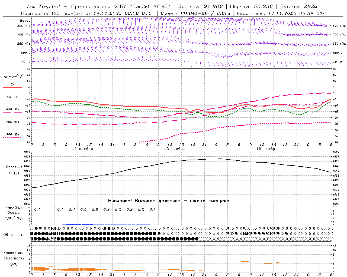Screen dimensions: 347x277
Task: Click the 0.4 precipitation value
Action: 72,209
